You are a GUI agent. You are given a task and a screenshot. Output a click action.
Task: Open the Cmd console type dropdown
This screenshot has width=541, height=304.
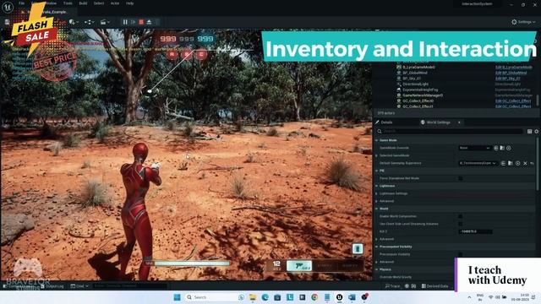(x=79, y=286)
